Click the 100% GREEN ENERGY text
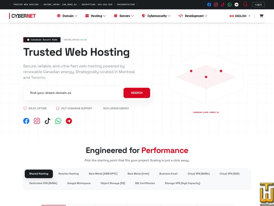This screenshot has width=274, height=206. point(116,108)
